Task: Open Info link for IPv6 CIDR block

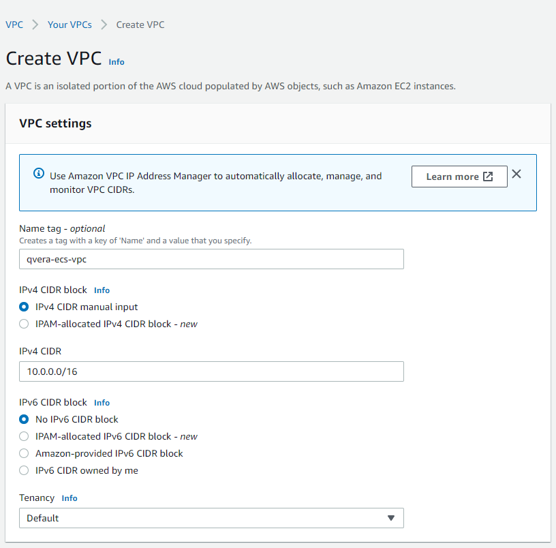Action: [x=102, y=403]
